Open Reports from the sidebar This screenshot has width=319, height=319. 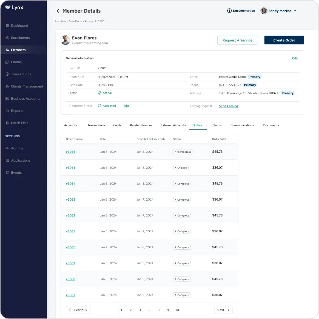click(x=17, y=111)
